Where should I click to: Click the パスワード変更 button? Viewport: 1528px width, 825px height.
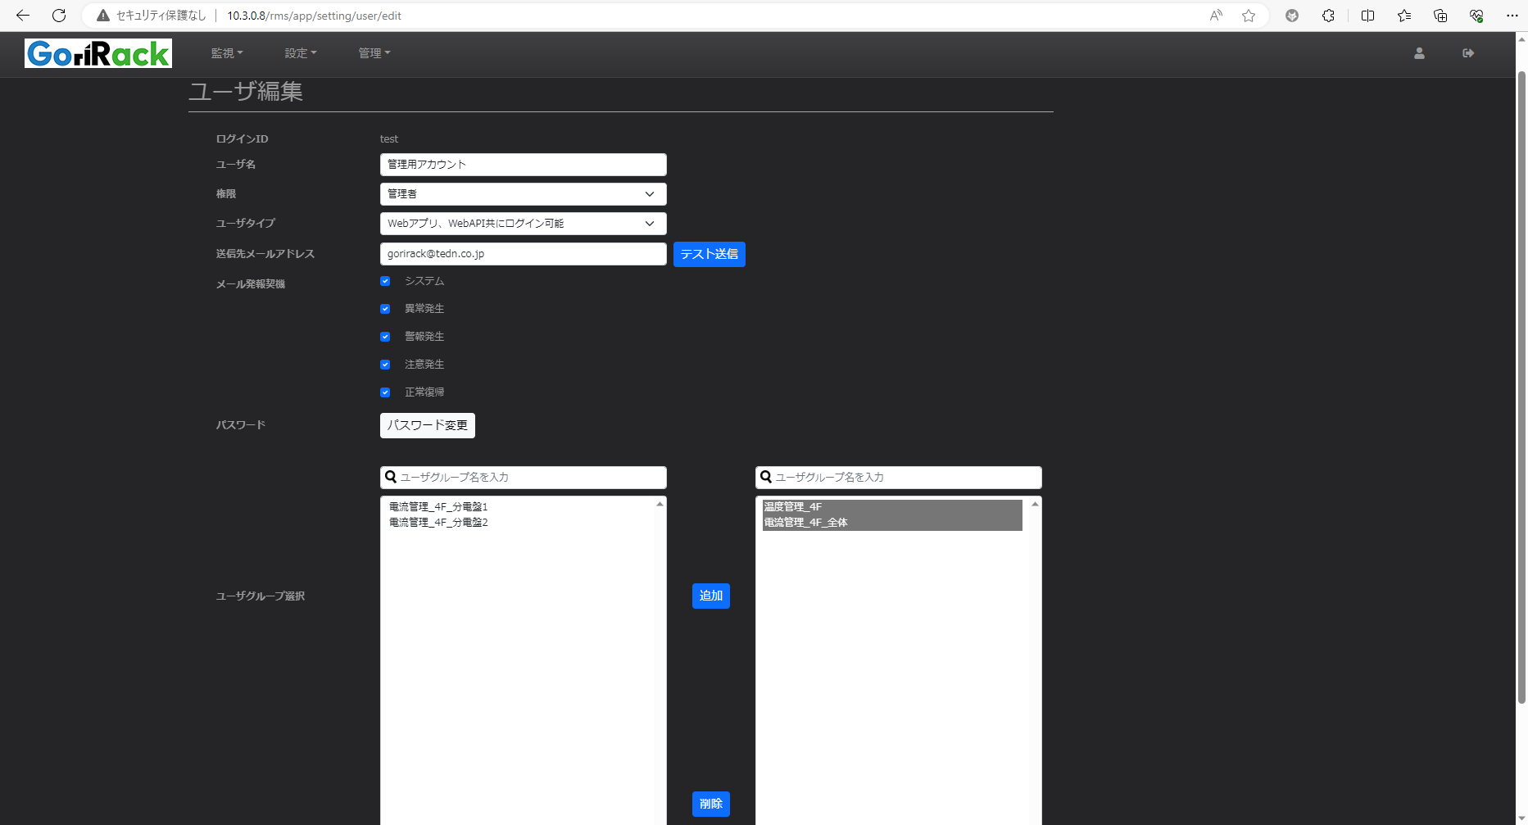pyautogui.click(x=427, y=425)
